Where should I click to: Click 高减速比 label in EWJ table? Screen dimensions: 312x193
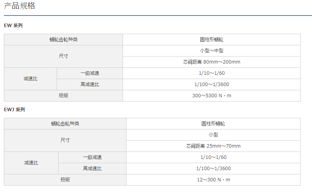(x=92, y=169)
